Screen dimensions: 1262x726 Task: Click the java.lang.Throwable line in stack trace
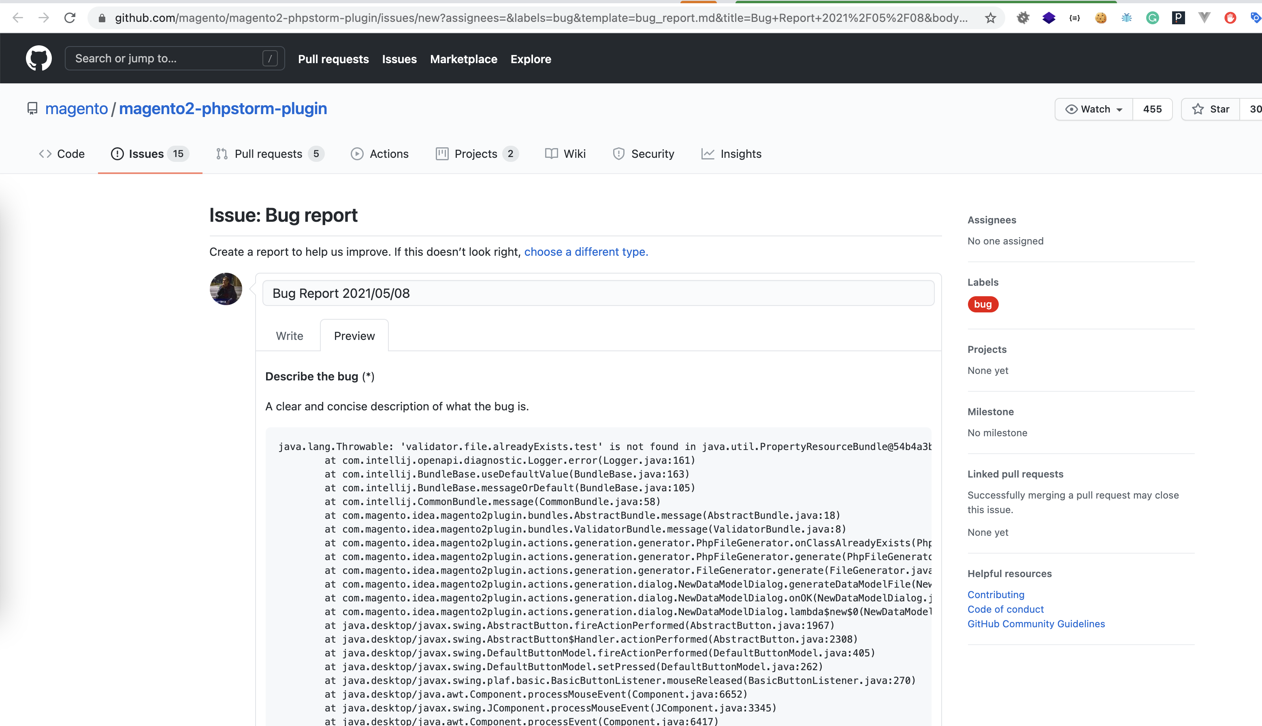point(604,447)
